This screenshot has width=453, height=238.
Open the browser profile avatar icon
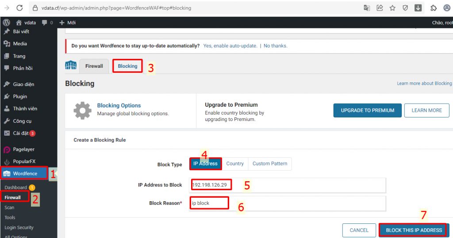click(447, 8)
